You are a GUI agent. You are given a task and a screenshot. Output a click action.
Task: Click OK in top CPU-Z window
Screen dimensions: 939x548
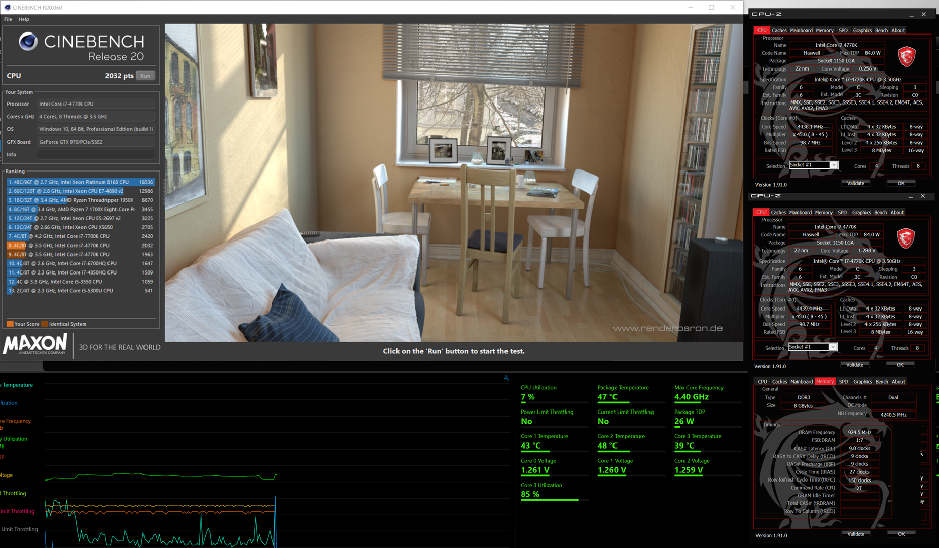(901, 183)
